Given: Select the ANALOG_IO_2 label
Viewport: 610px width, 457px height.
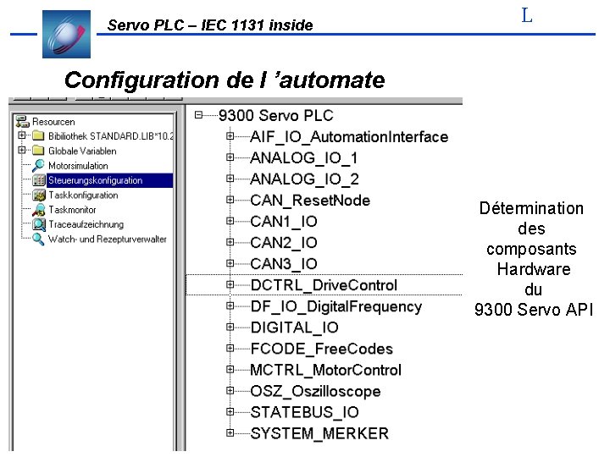Looking at the screenshot, I should click(x=304, y=179).
